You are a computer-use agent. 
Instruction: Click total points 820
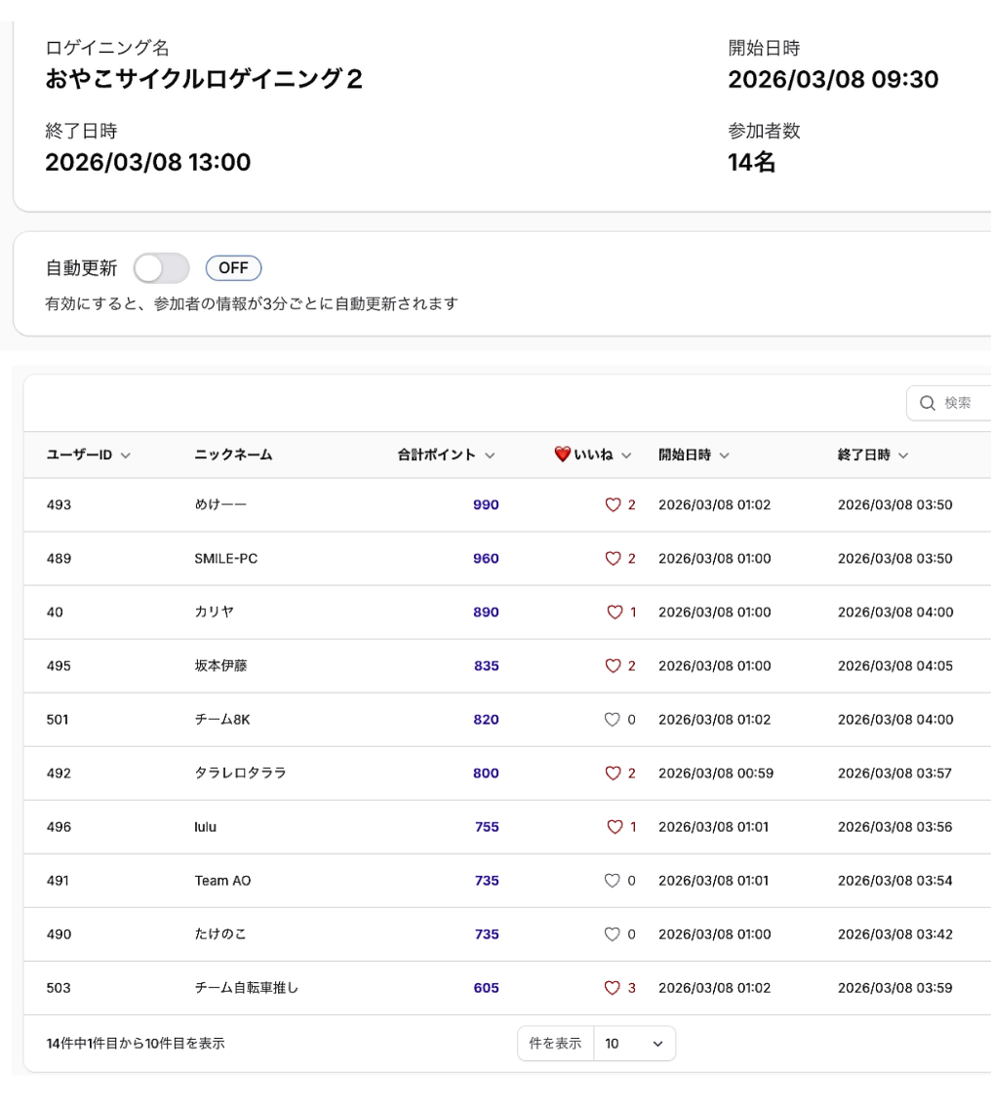tap(487, 720)
